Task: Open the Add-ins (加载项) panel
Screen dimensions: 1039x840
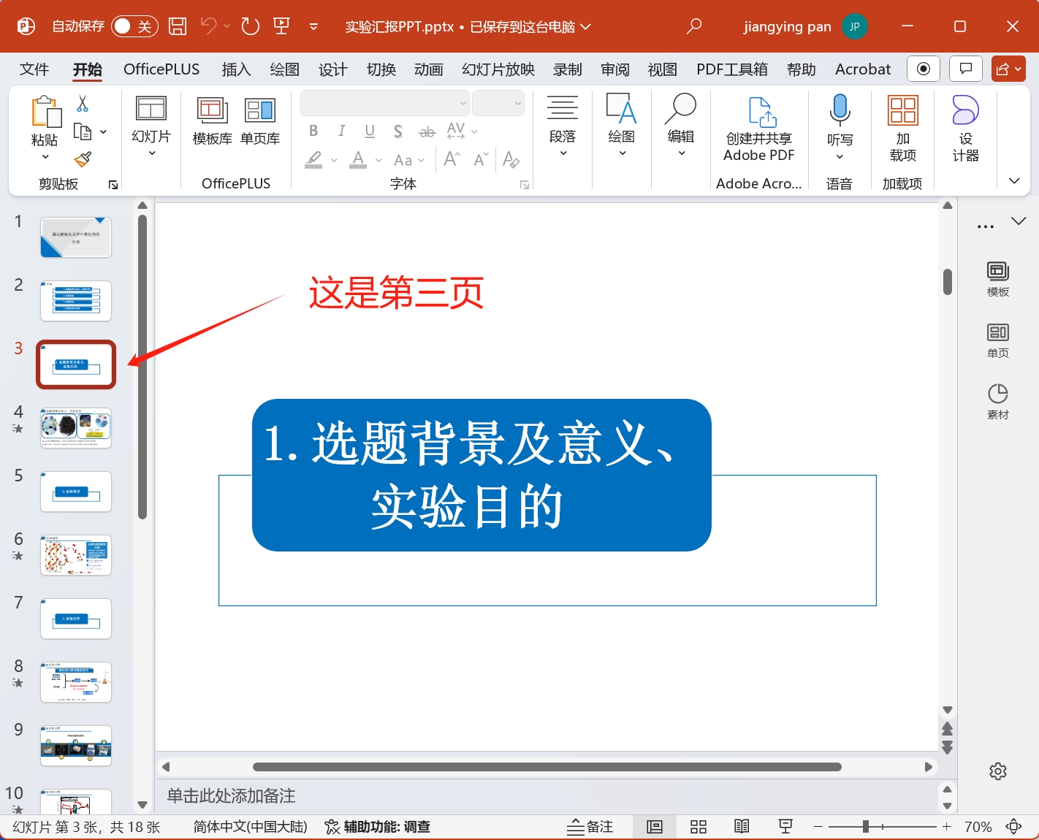Action: tap(902, 124)
